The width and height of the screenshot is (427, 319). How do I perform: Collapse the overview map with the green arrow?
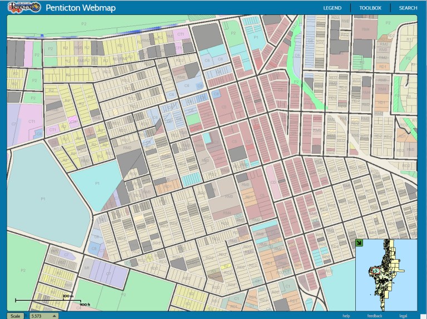point(360,243)
